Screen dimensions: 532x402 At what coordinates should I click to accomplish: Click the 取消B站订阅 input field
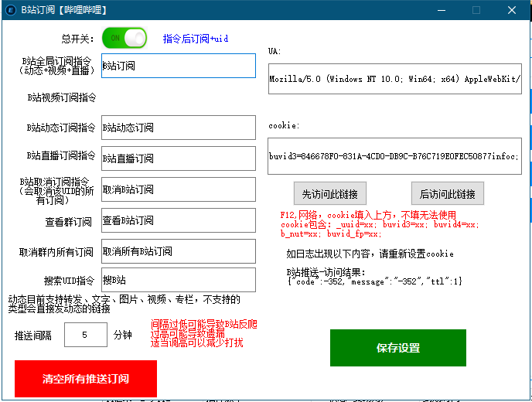(x=179, y=189)
